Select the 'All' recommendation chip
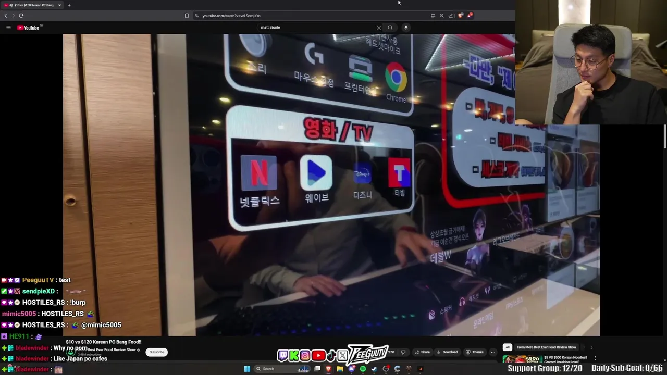 coord(508,347)
